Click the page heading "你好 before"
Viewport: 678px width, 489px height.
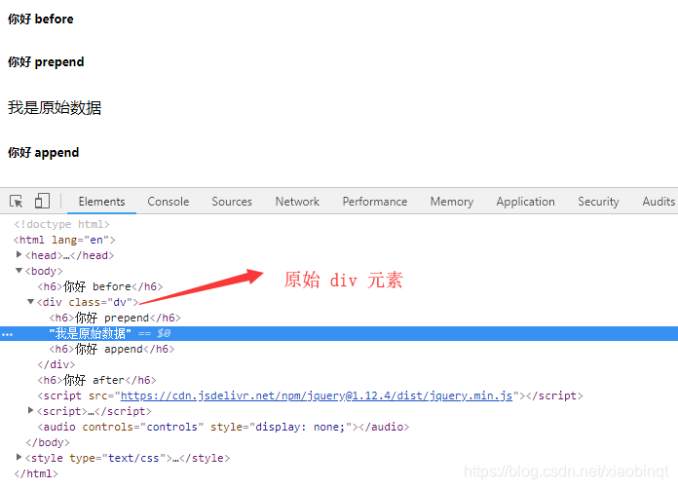pos(41,19)
